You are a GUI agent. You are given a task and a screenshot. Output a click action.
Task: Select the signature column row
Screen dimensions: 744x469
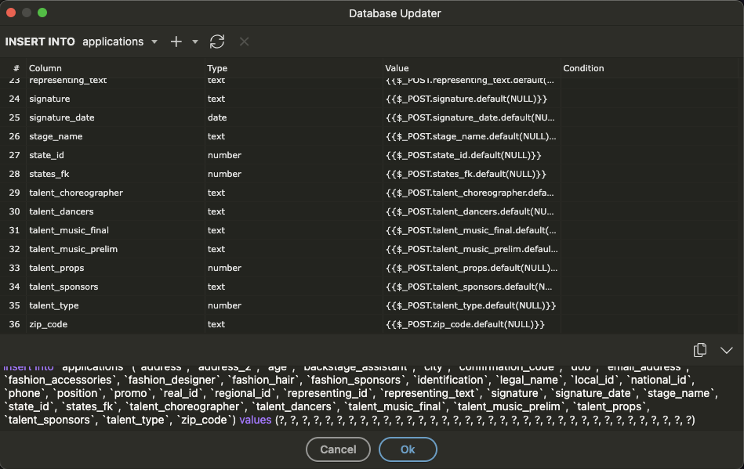(x=49, y=99)
